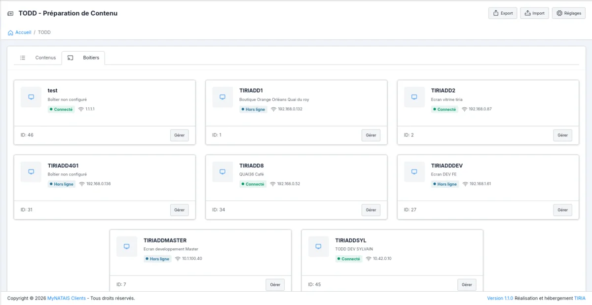Click the TIRIADD1 card title
Image resolution: width=592 pixels, height=305 pixels.
251,91
